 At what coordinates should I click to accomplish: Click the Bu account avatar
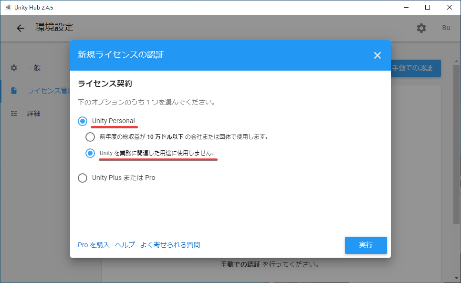[x=446, y=28]
